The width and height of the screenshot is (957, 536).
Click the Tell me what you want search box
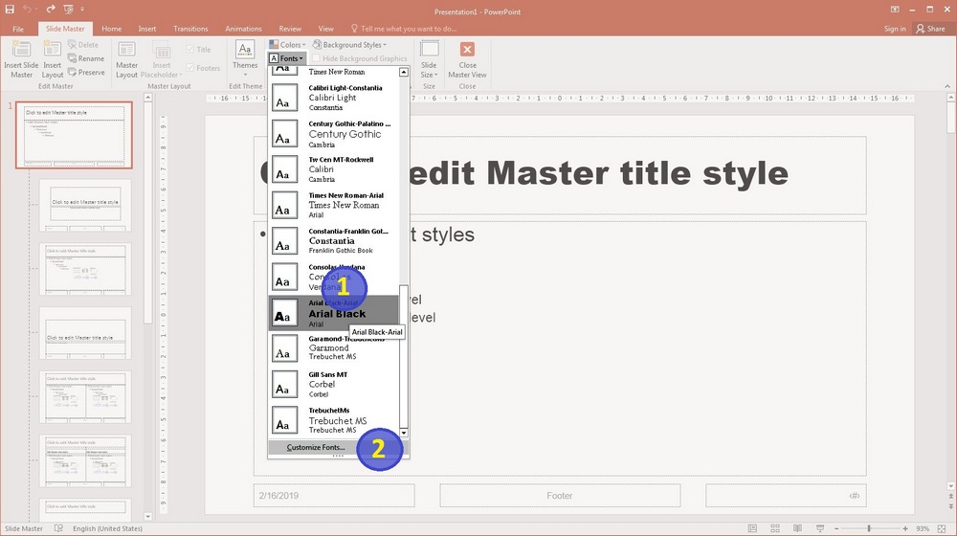point(404,29)
